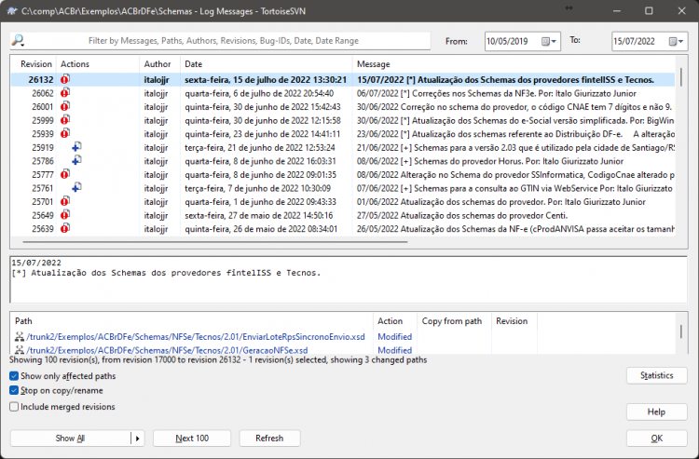Enable Include merged revisions checkbox
This screenshot has height=459, width=699.
coord(14,407)
